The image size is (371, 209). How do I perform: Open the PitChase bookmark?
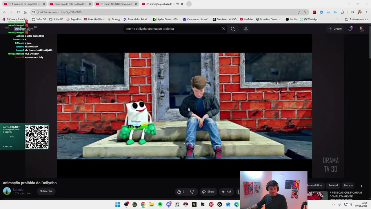(15, 19)
